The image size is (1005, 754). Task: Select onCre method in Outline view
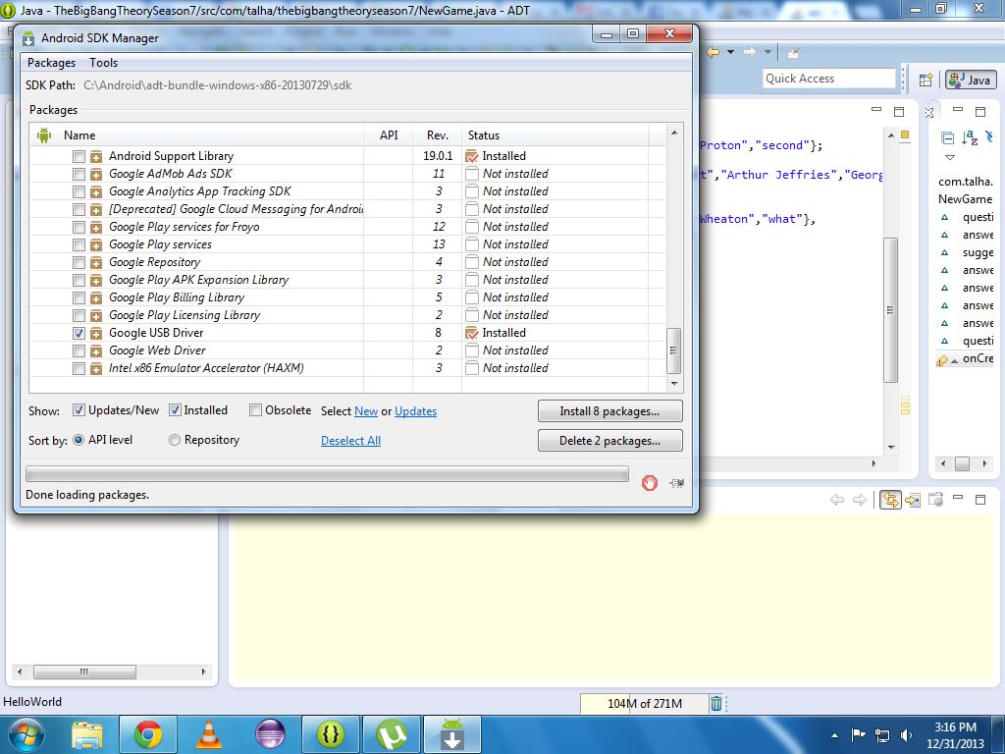[x=966, y=359]
